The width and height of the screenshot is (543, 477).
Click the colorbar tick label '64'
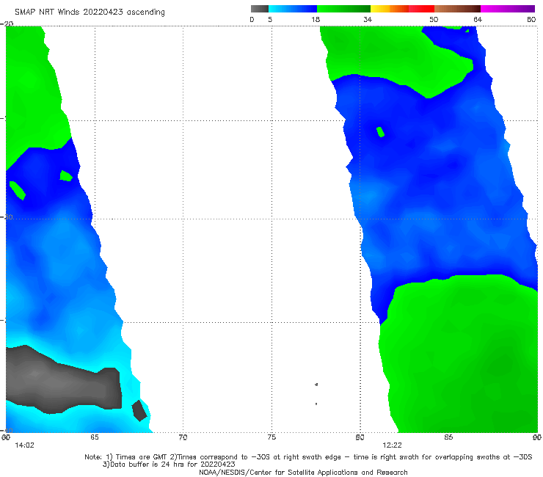point(478,19)
